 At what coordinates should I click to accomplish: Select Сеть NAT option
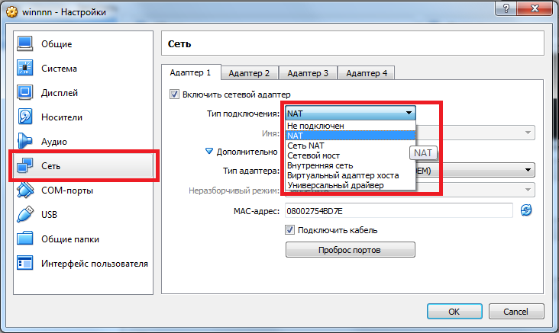click(x=351, y=146)
